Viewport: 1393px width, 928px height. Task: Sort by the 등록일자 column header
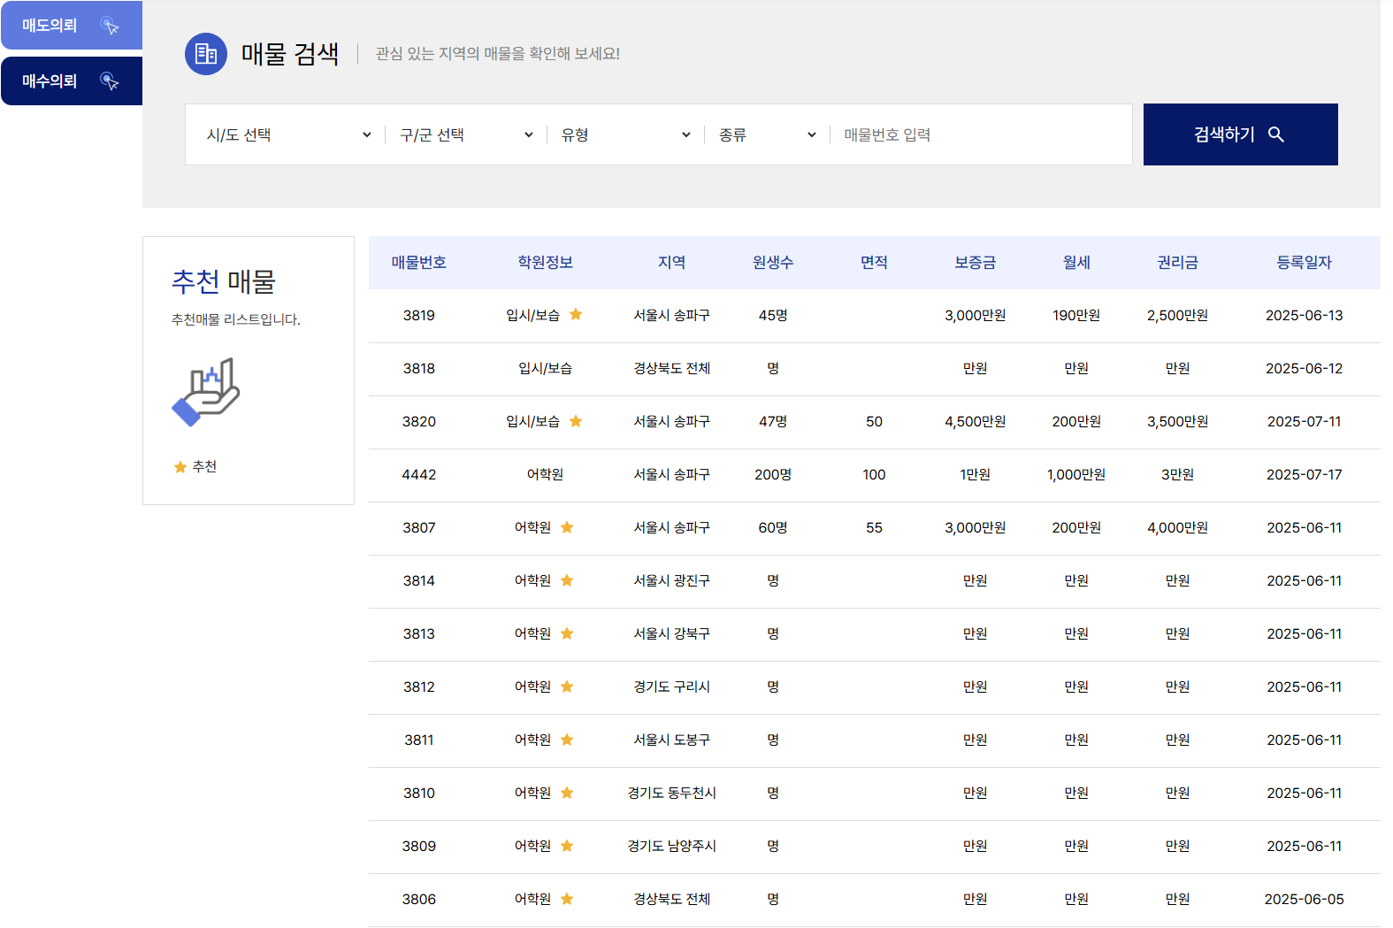(1304, 263)
